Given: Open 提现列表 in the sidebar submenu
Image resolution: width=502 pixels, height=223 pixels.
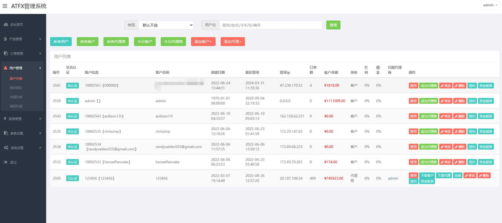Looking at the screenshot, I should click(x=16, y=106).
